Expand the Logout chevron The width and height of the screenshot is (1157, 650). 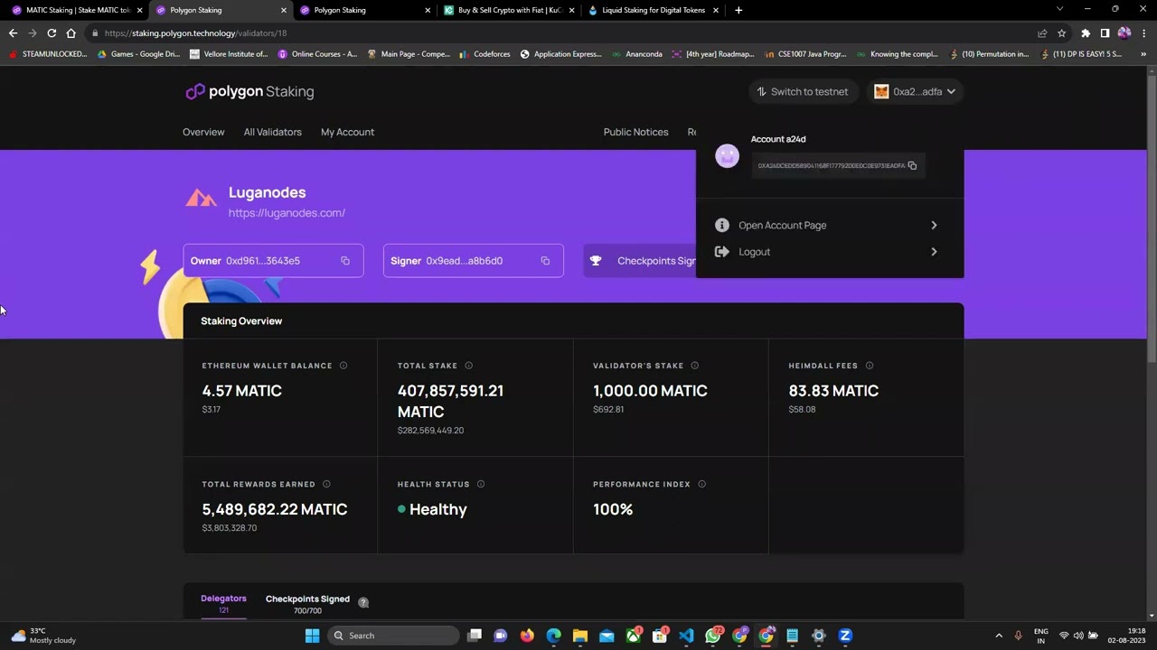(x=934, y=252)
